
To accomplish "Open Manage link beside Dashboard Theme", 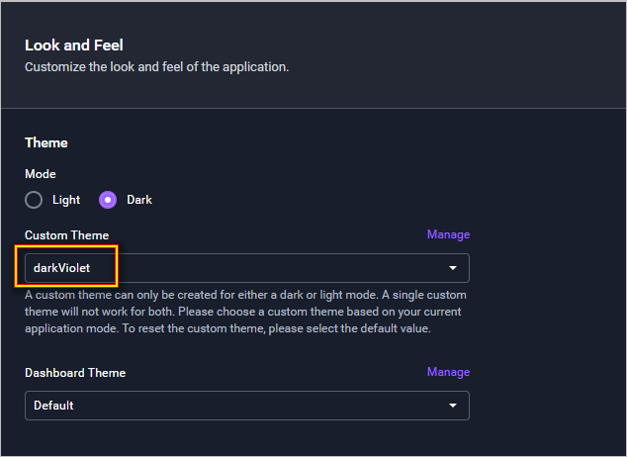I will (x=448, y=372).
